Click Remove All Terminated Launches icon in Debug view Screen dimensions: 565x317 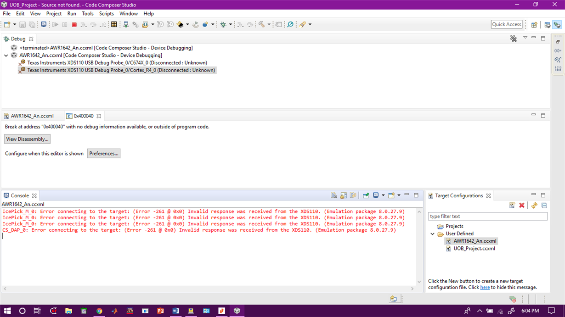[514, 39]
